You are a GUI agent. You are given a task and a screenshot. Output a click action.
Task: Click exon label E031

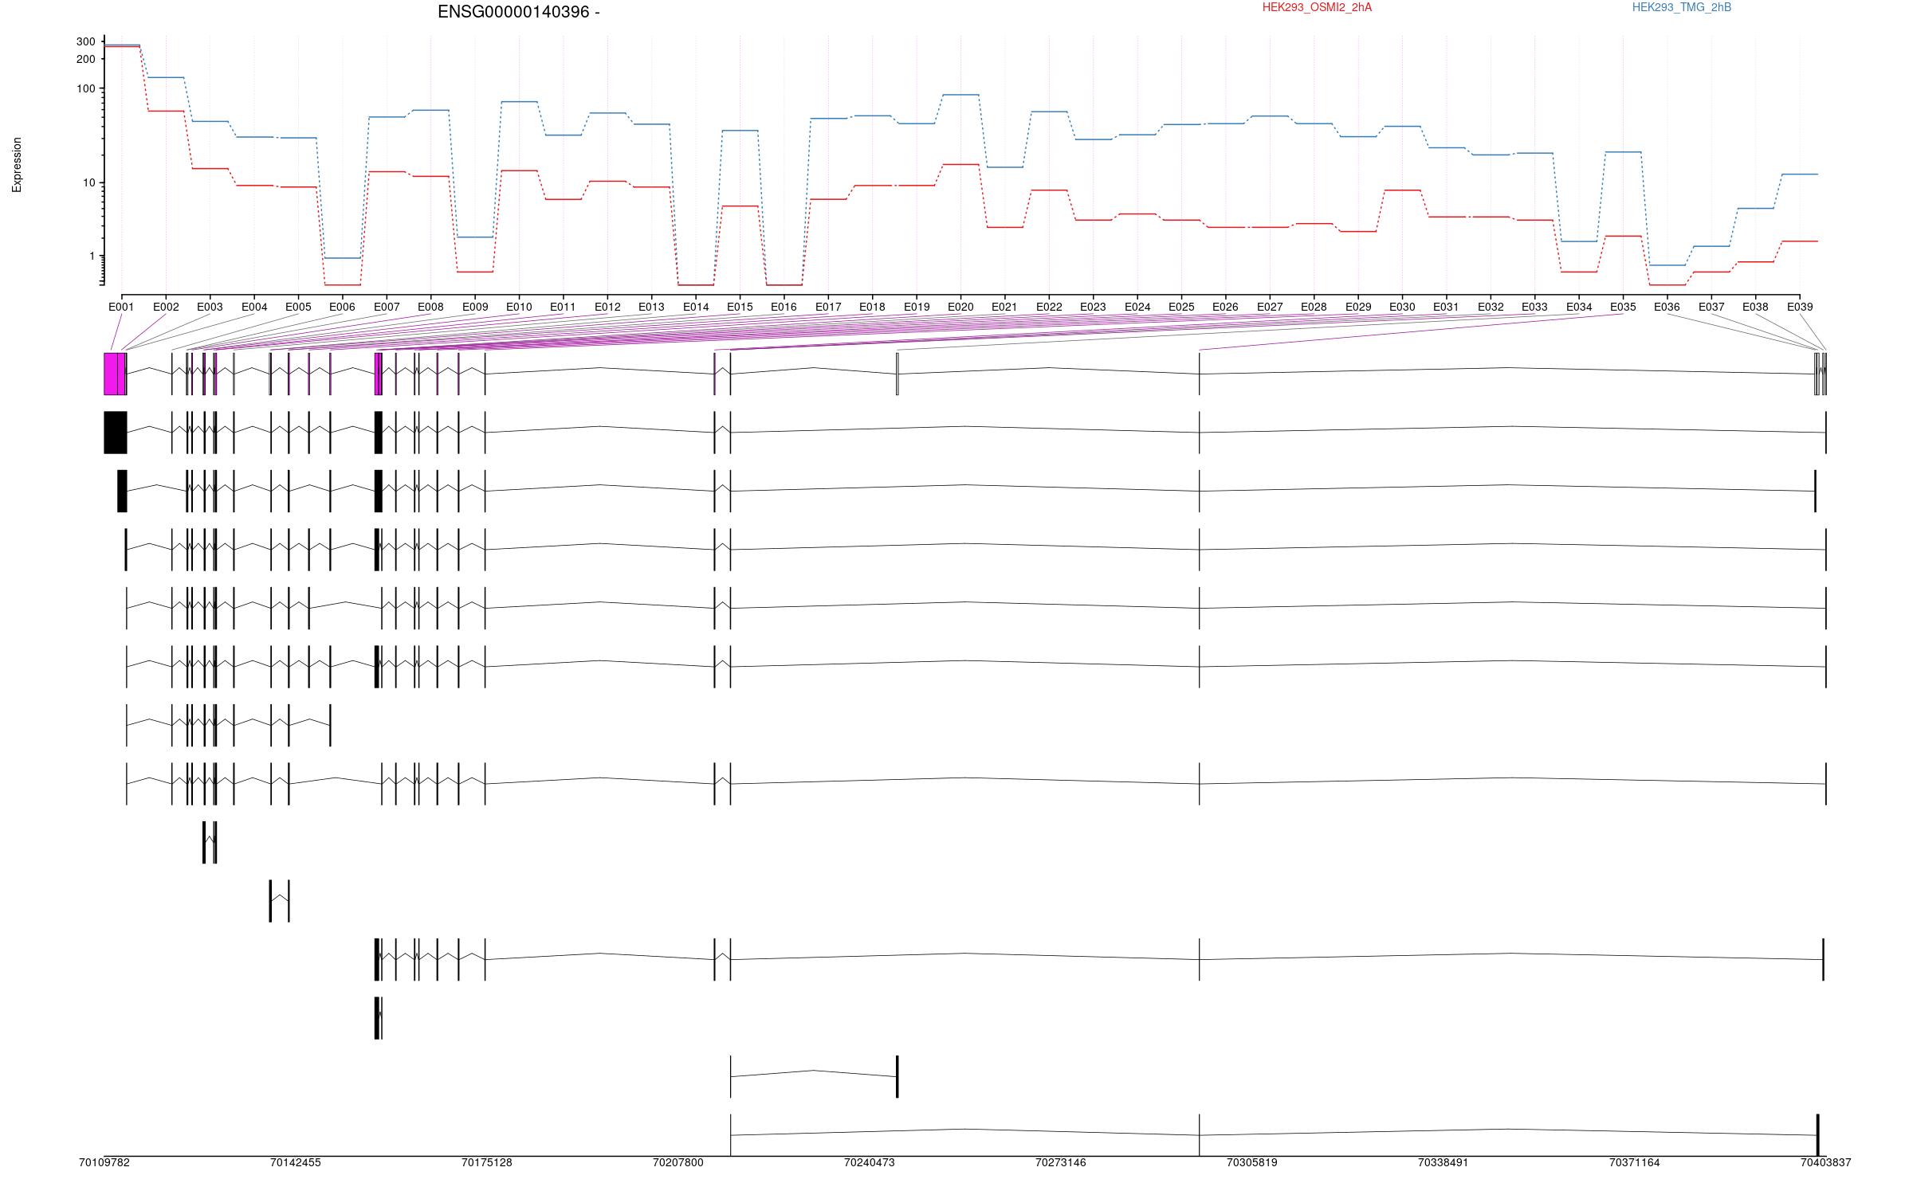(1446, 307)
